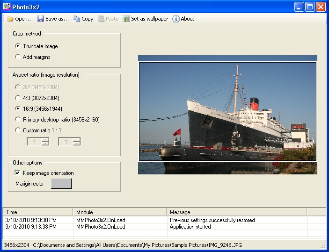Toggle the Keep image orientation checkbox
Viewport: 329px width, 252px height.
(17, 173)
